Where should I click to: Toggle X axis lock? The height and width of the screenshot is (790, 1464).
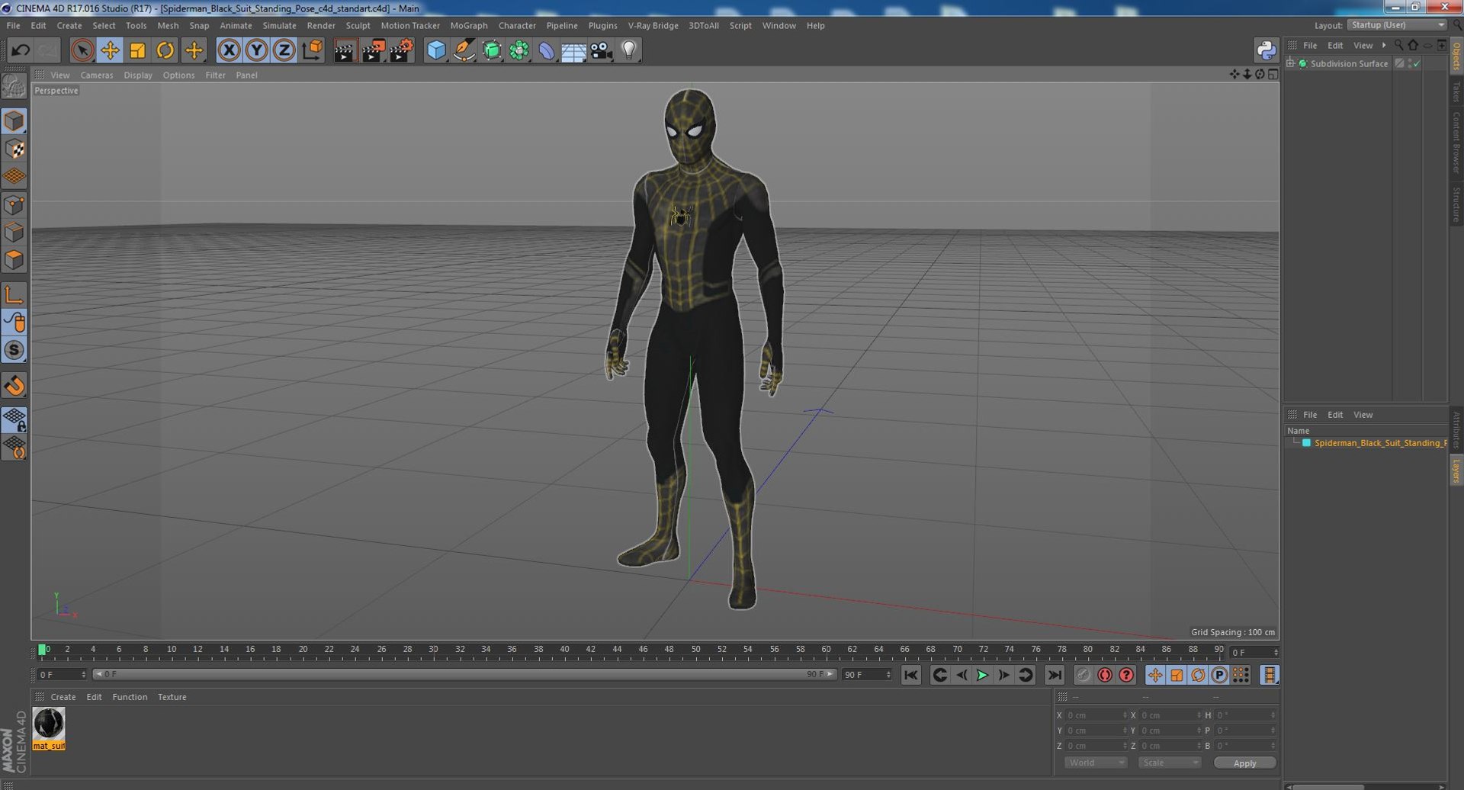pos(229,51)
